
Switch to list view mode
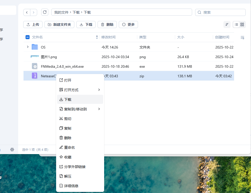pyautogui.click(x=237, y=25)
